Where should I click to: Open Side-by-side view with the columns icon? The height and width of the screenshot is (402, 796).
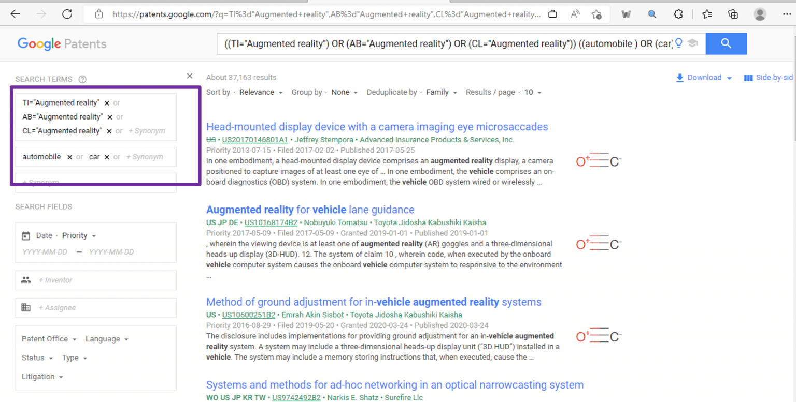click(x=749, y=77)
